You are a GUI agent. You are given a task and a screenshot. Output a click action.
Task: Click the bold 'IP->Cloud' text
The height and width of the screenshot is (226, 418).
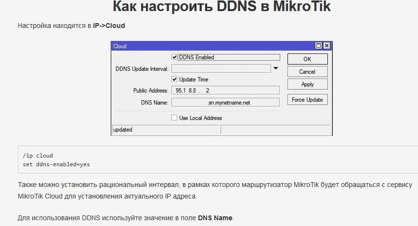pos(109,26)
